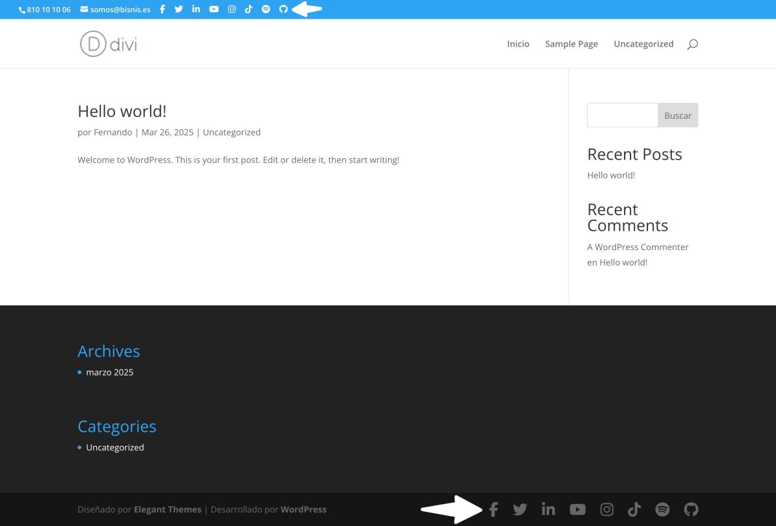Open the TikTok icon in the footer
The width and height of the screenshot is (776, 526).
click(x=634, y=509)
